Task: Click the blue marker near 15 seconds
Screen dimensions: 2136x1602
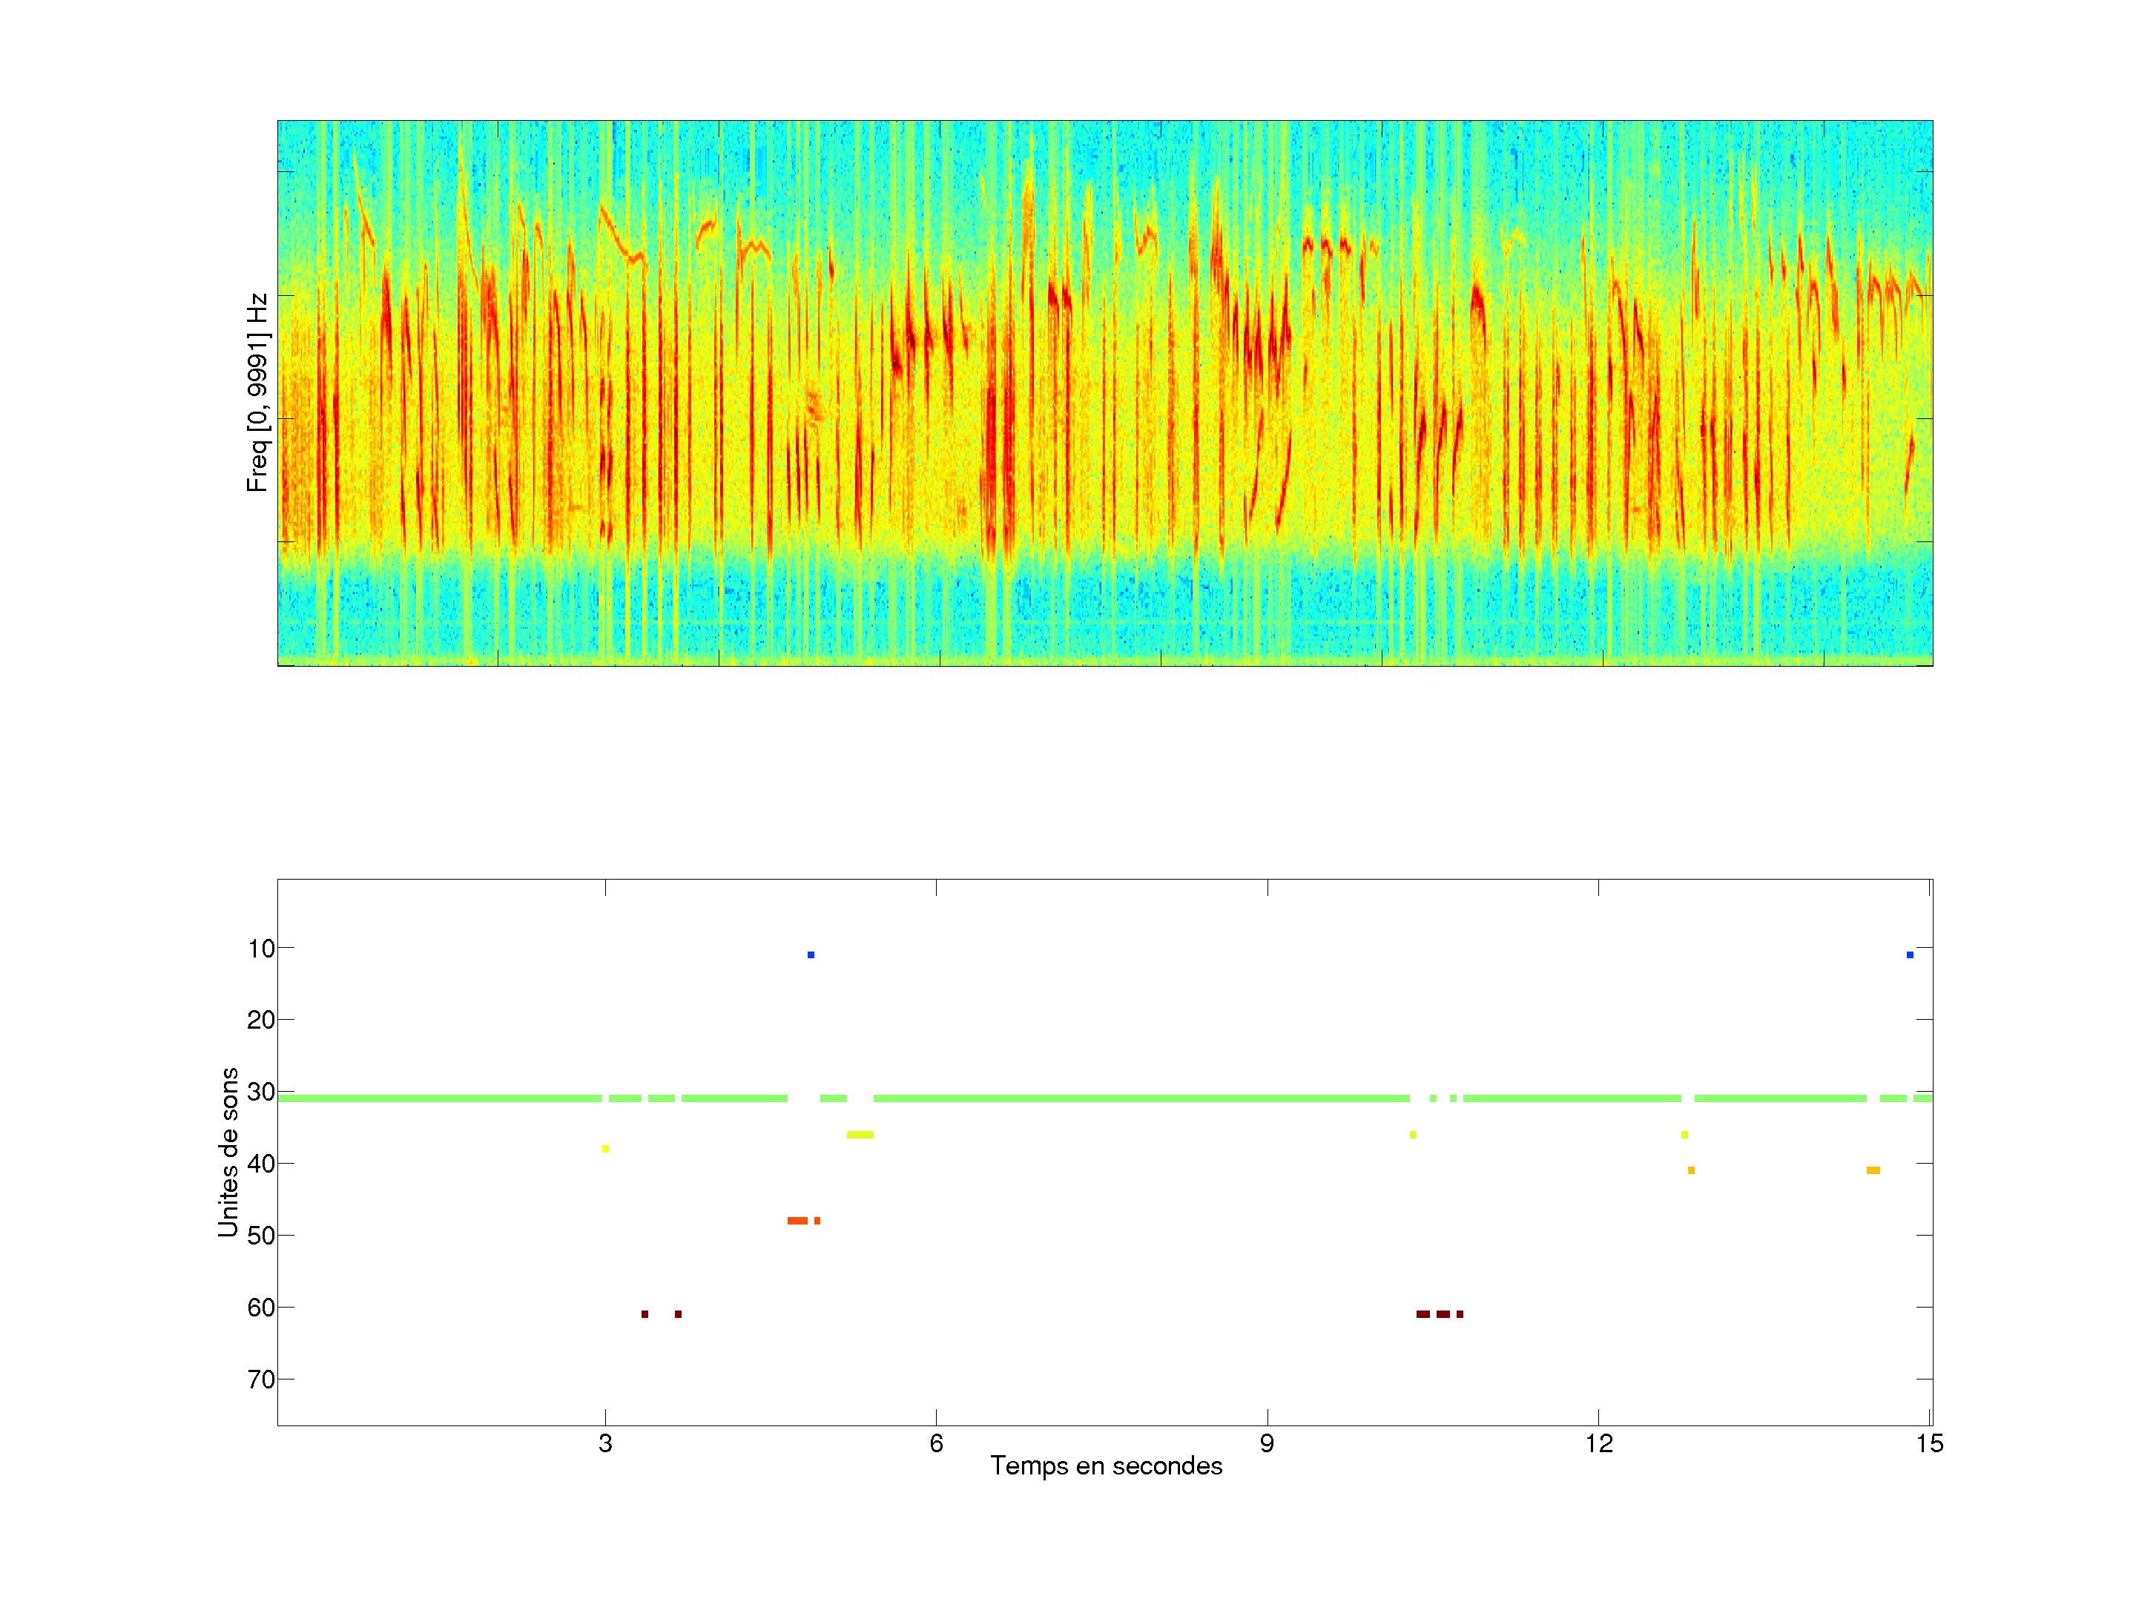Action: pyautogui.click(x=1909, y=955)
